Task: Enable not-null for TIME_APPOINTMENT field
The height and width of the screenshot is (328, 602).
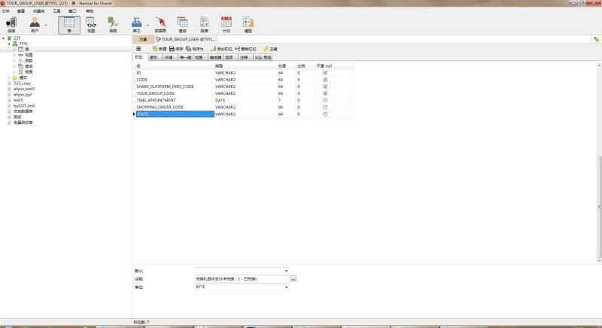Action: [325, 100]
